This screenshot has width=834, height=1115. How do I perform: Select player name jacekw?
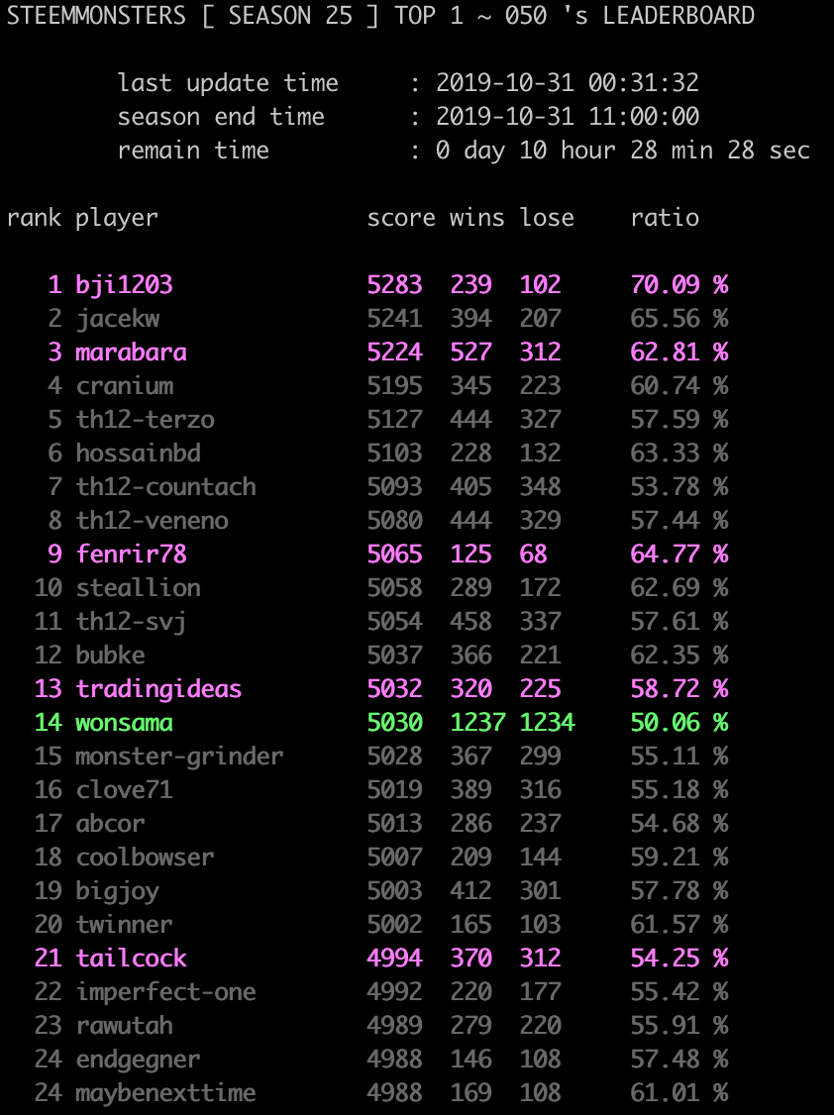tap(117, 319)
